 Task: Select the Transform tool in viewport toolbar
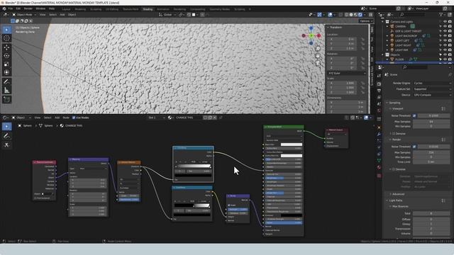point(6,72)
